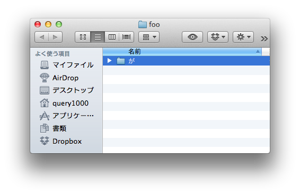This screenshot has width=300, height=195.
Task: Open AirDrop in the sidebar
Action: coord(66,78)
